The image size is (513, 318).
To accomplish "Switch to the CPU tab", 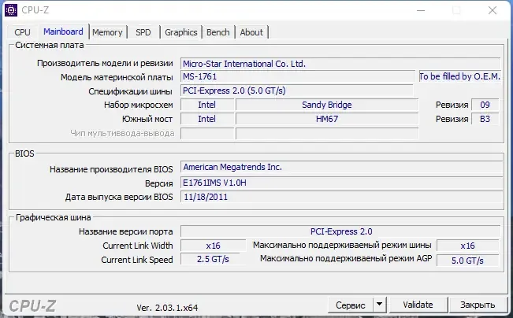I will click(x=22, y=32).
